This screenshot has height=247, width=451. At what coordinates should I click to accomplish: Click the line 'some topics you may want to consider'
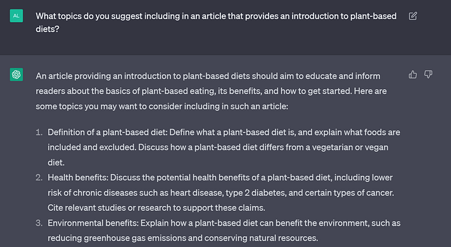pos(162,106)
